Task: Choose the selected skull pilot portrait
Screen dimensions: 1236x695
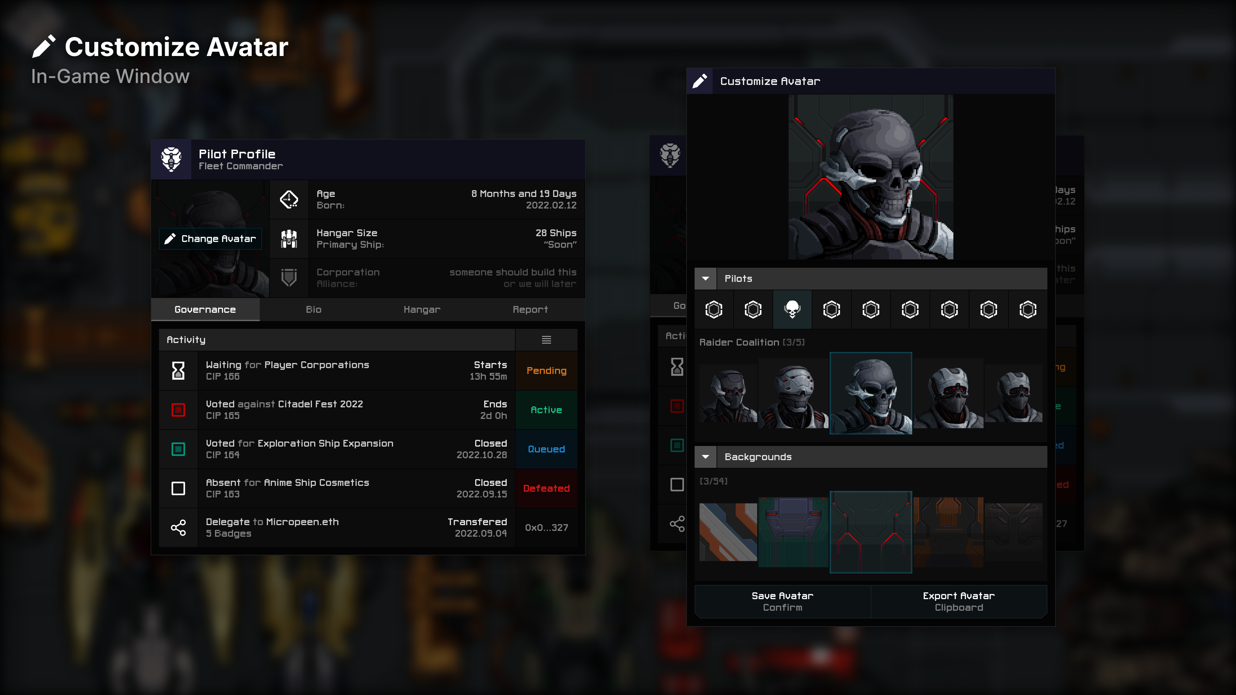Action: (871, 393)
